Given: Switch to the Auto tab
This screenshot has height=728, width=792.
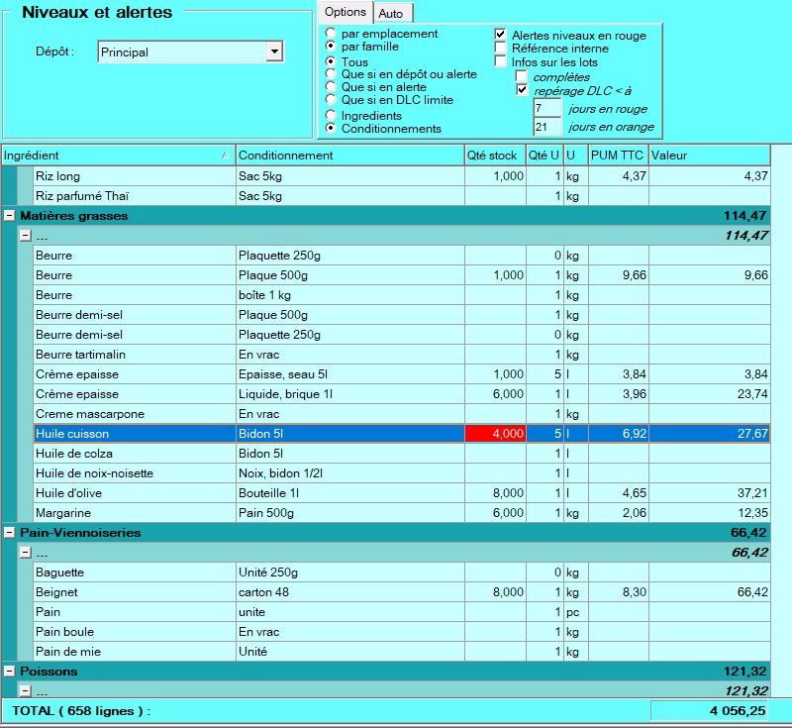Looking at the screenshot, I should (x=390, y=13).
